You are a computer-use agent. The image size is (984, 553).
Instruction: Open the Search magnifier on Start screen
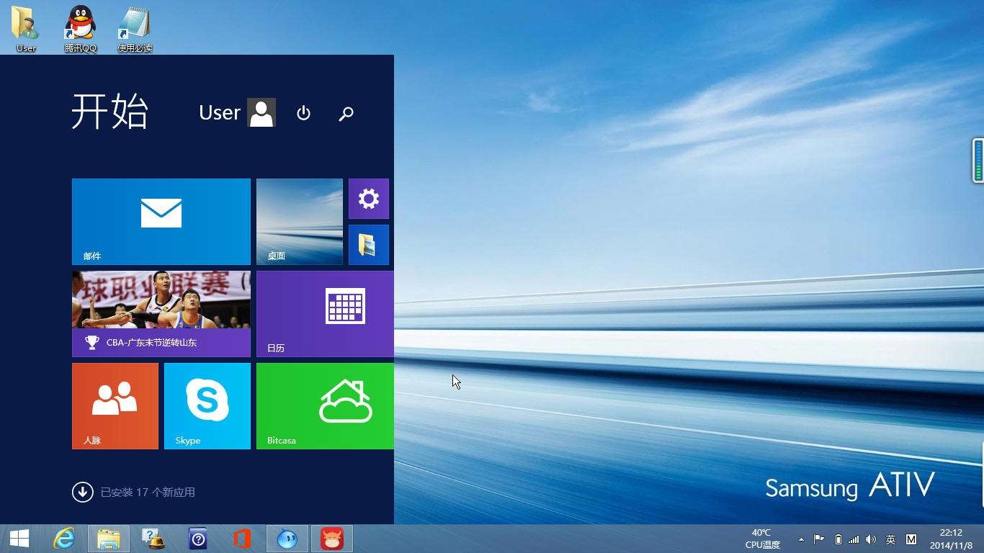[346, 113]
